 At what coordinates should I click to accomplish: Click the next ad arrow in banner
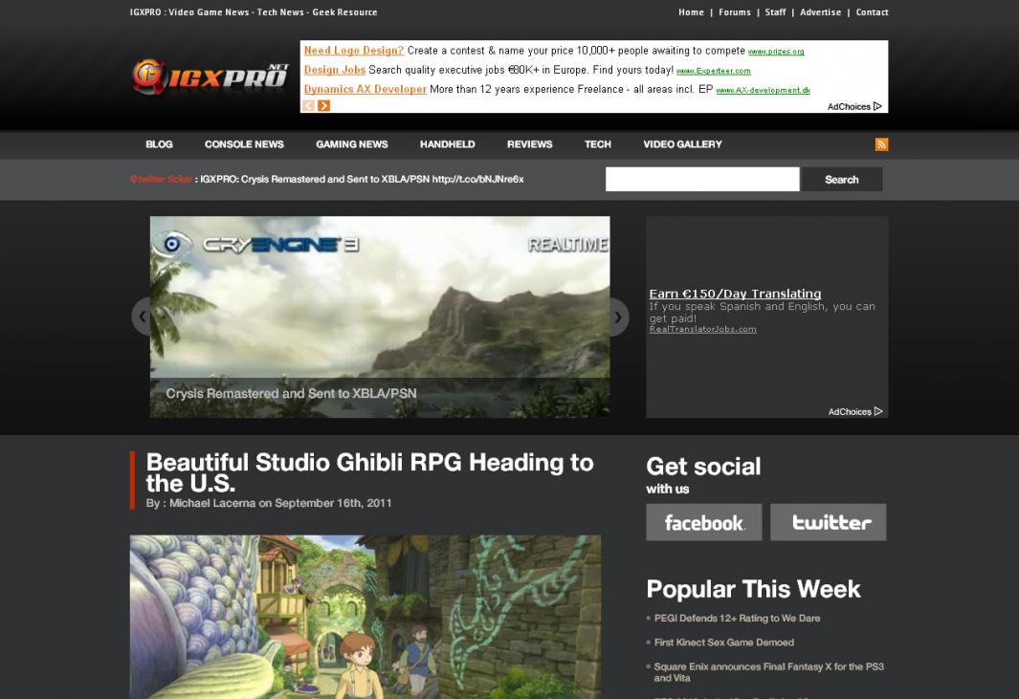[323, 105]
